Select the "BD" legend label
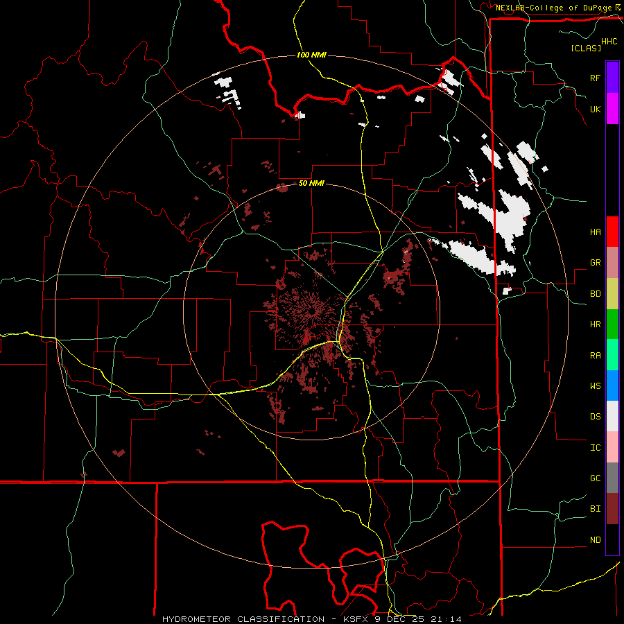 (x=595, y=294)
